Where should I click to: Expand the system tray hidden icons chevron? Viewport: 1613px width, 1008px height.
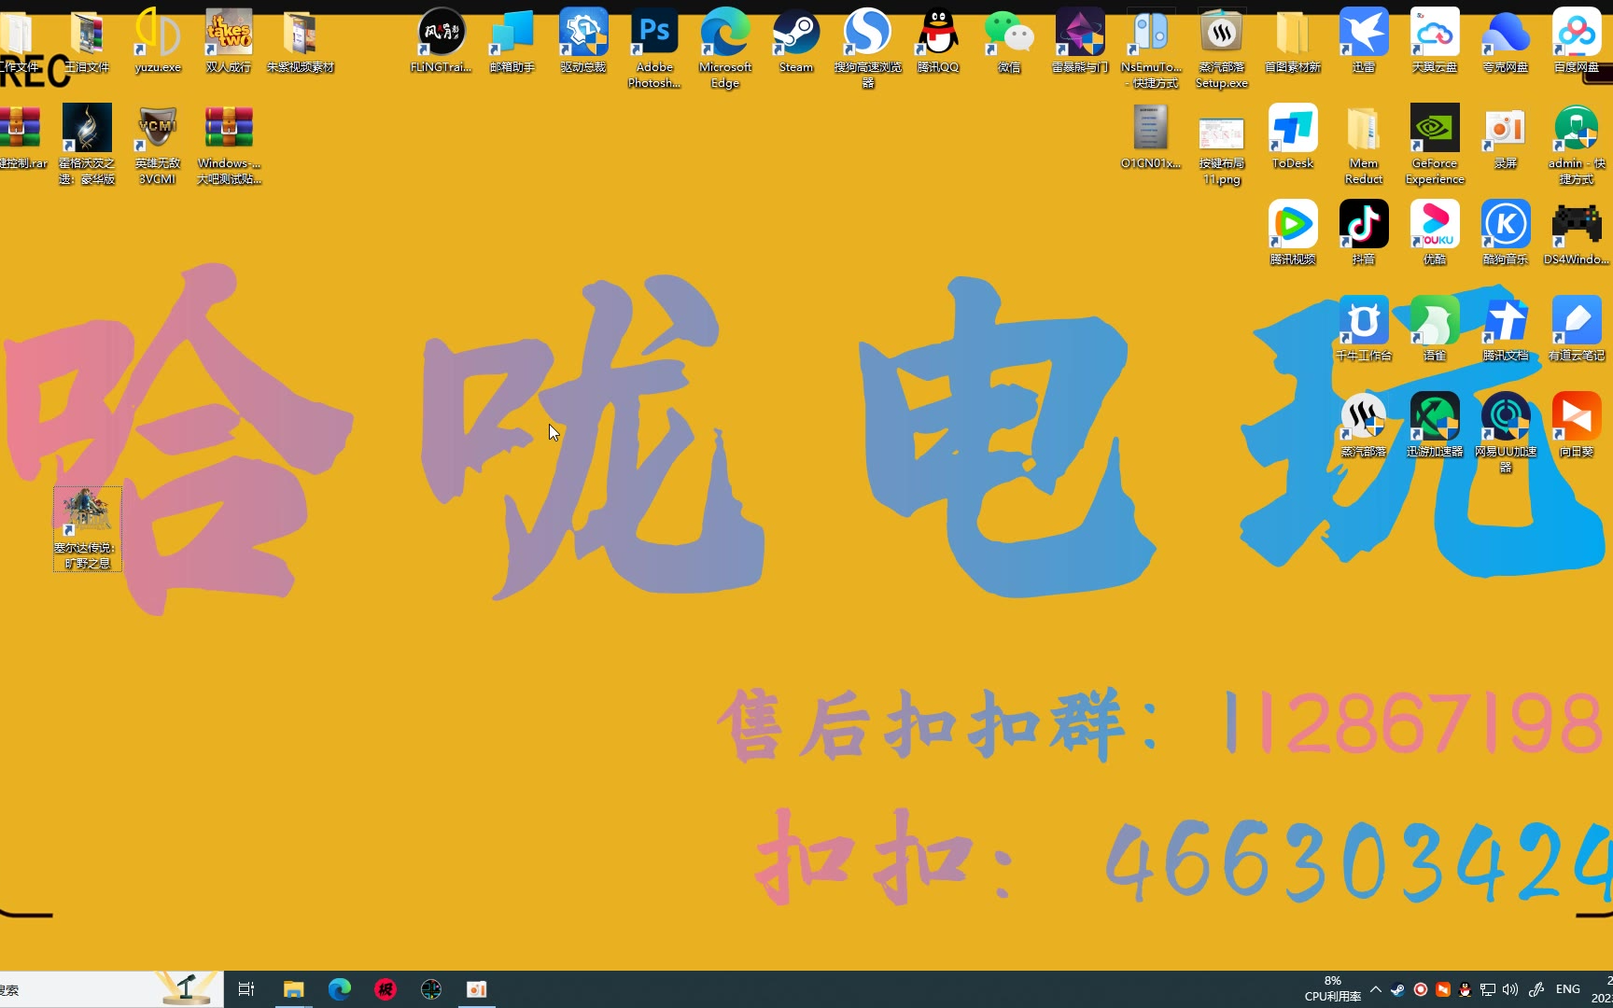click(x=1376, y=989)
